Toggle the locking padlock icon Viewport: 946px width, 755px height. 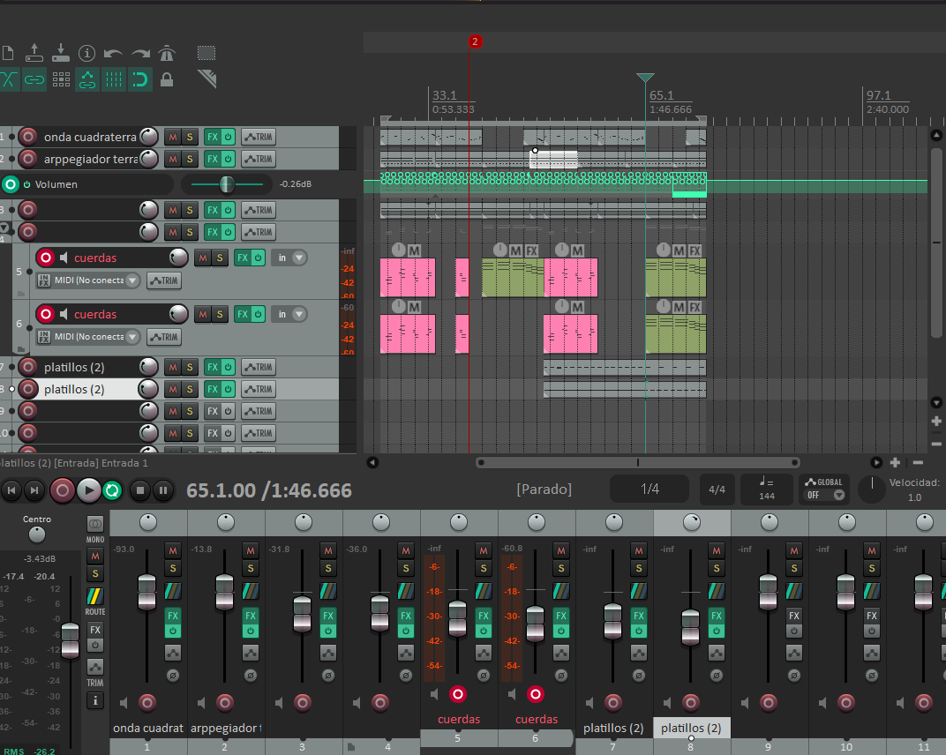(167, 79)
